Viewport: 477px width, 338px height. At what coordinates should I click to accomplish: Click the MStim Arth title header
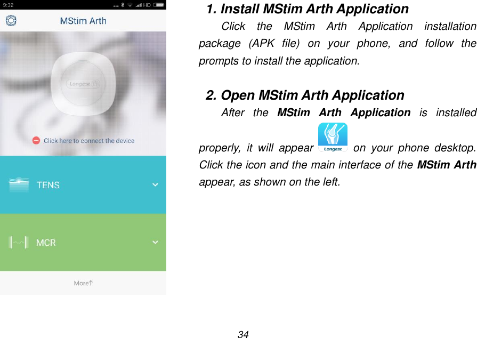pyautogui.click(x=83, y=20)
